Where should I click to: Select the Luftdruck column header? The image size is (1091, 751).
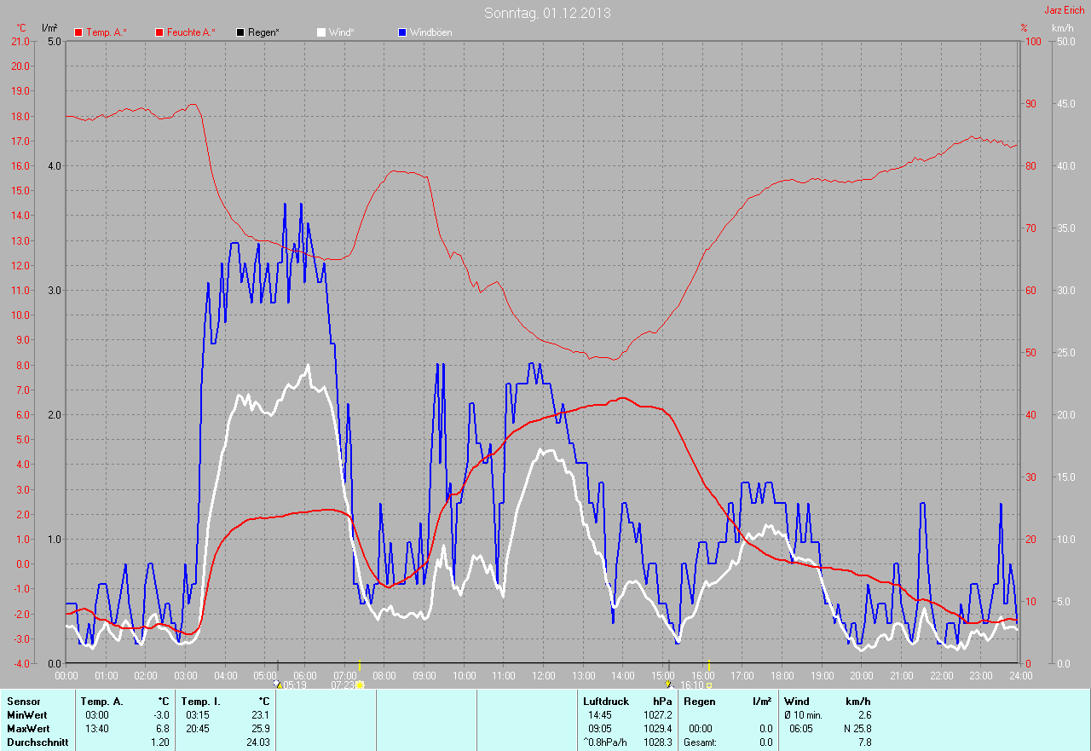click(x=605, y=701)
